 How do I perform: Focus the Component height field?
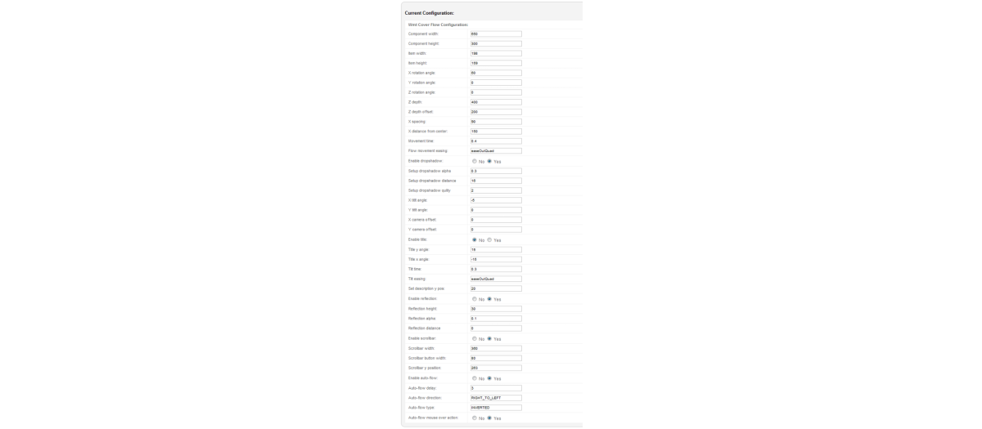495,43
